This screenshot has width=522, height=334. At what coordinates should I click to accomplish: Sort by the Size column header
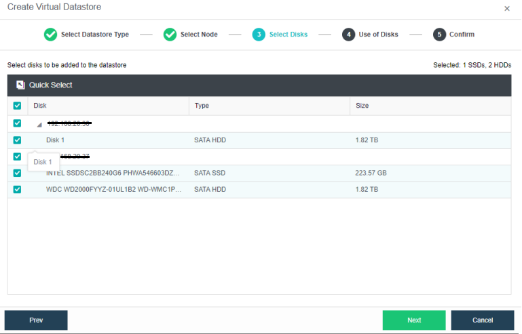pyautogui.click(x=362, y=106)
